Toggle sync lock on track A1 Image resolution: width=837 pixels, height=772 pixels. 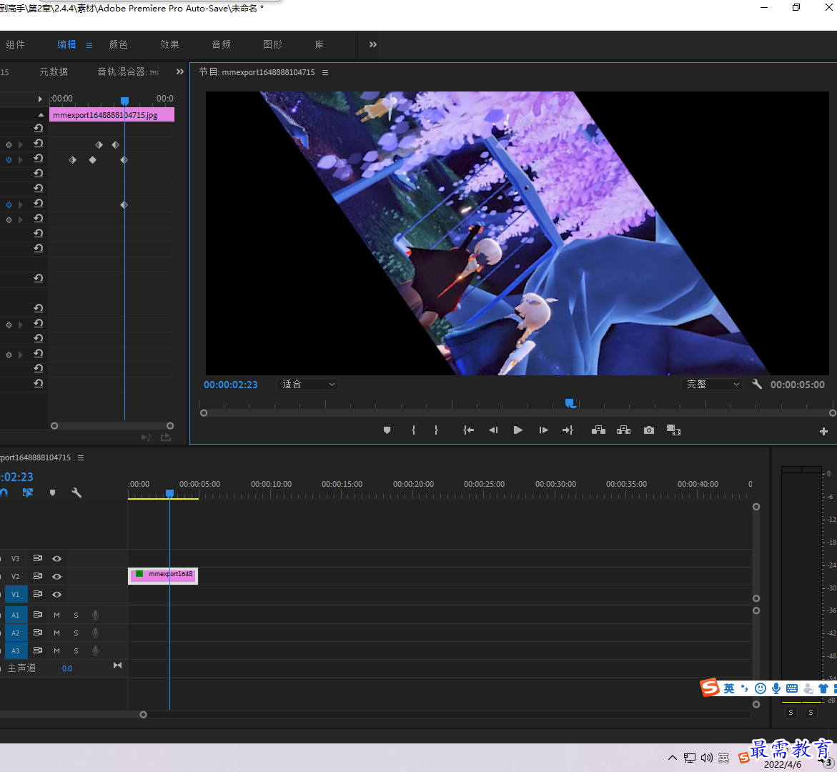(x=37, y=615)
